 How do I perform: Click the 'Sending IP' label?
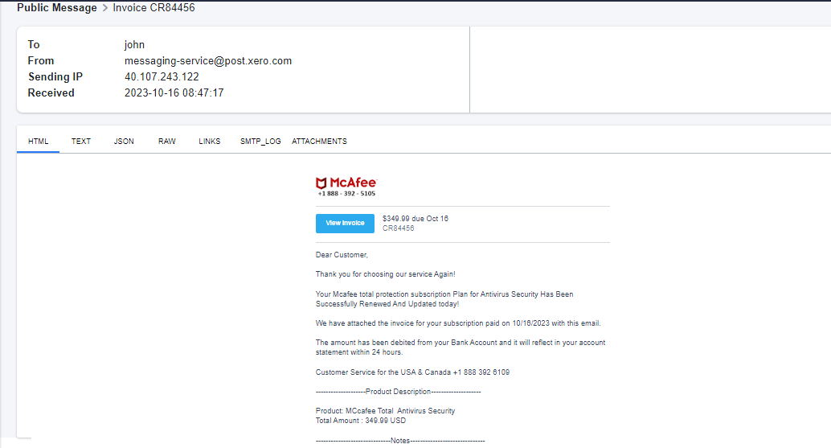[x=55, y=76]
